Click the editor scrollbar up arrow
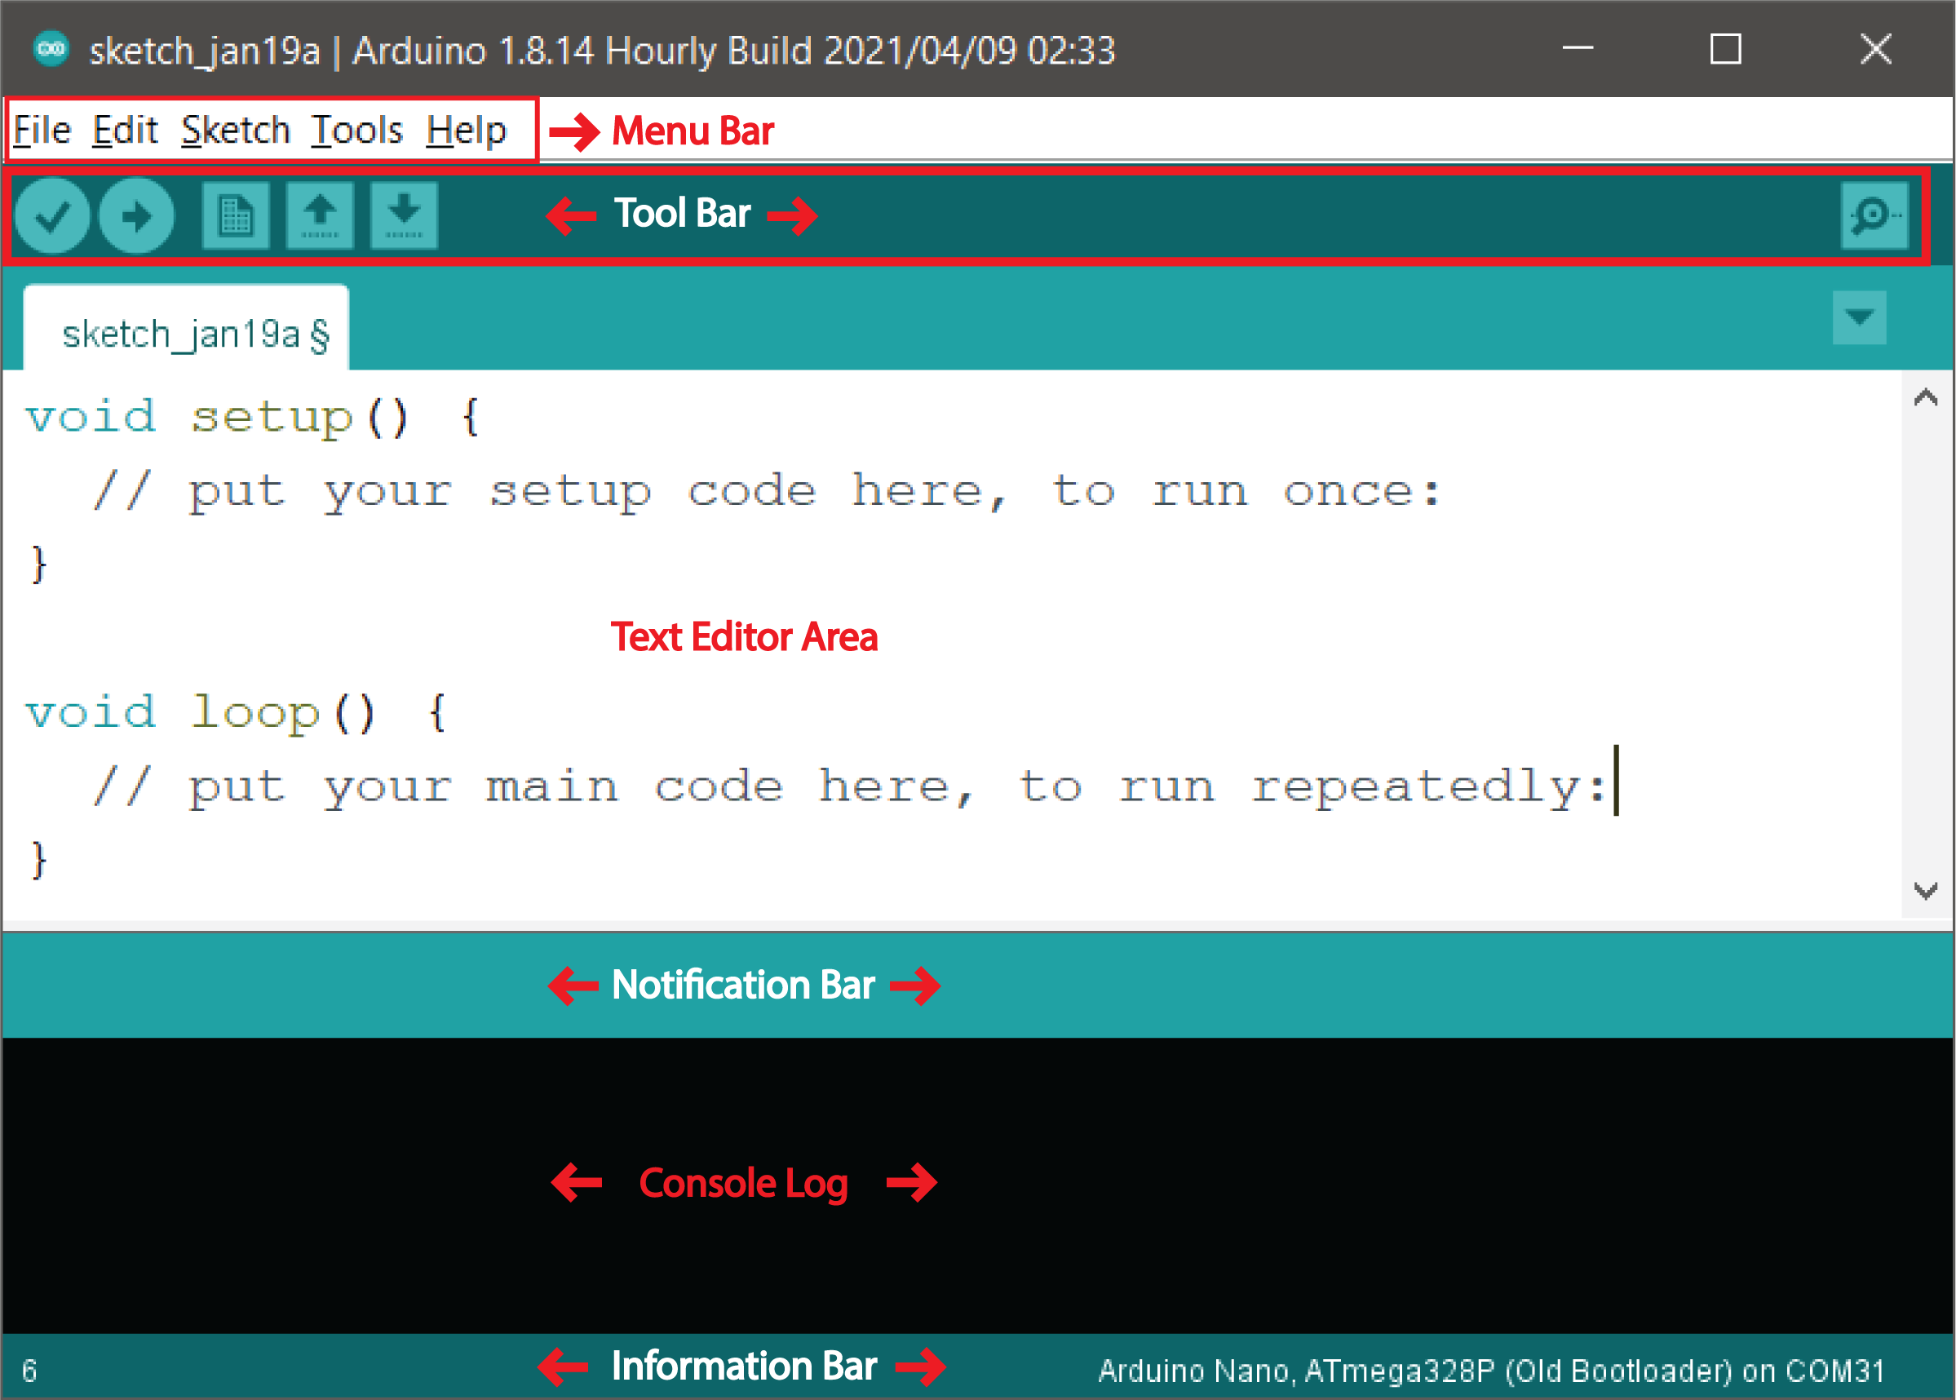This screenshot has width=1956, height=1400. 1926,397
